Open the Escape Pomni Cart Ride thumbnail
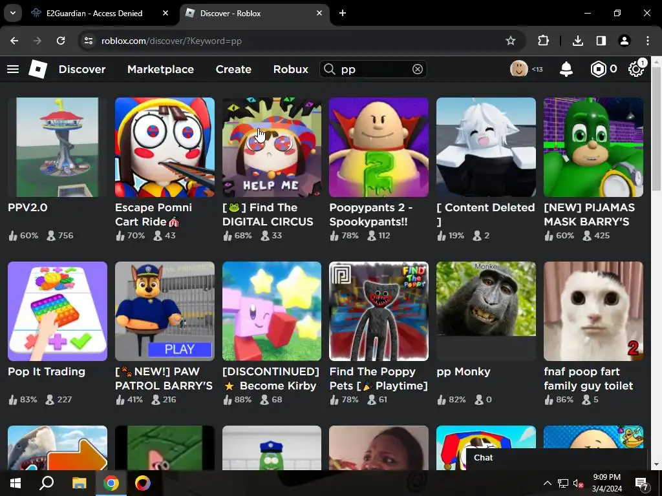Image resolution: width=662 pixels, height=496 pixels. (165, 147)
